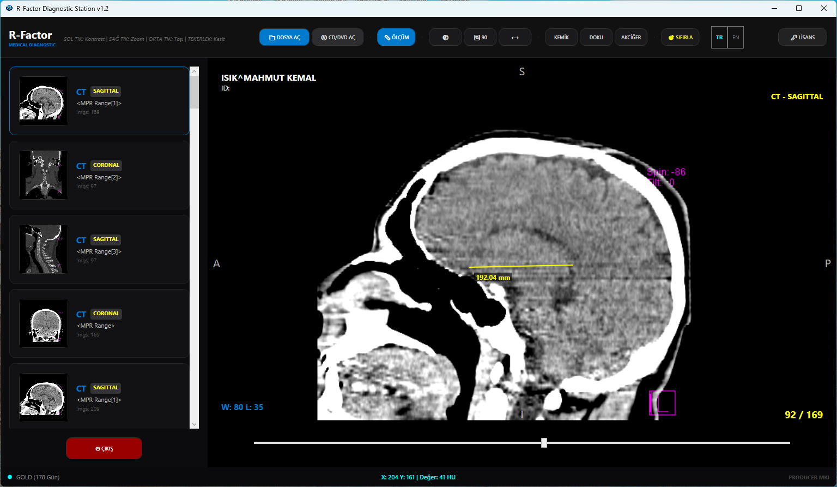This screenshot has width=837, height=487.
Task: Switch language to EN
Action: 736,38
